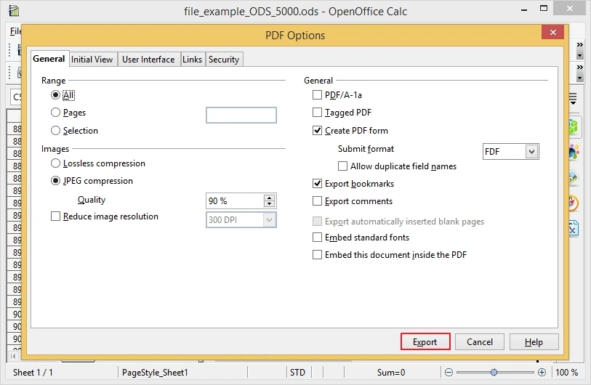
Task: Check Embed standard fonts
Action: [x=318, y=238]
